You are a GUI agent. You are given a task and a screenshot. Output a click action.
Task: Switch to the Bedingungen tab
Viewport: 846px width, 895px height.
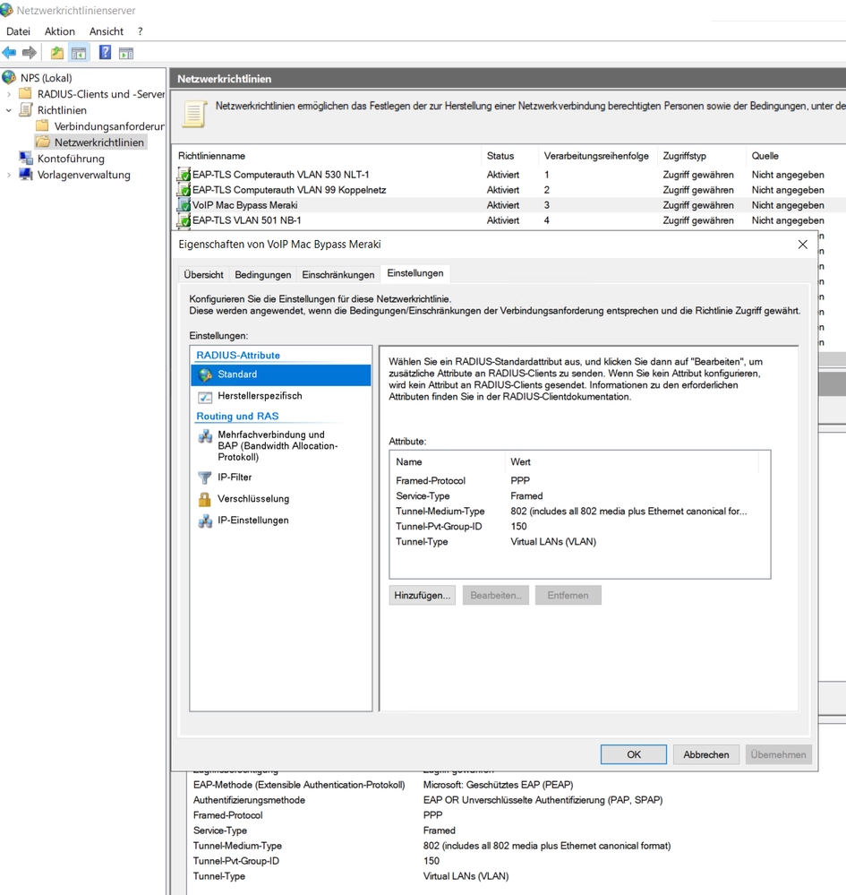tap(262, 275)
